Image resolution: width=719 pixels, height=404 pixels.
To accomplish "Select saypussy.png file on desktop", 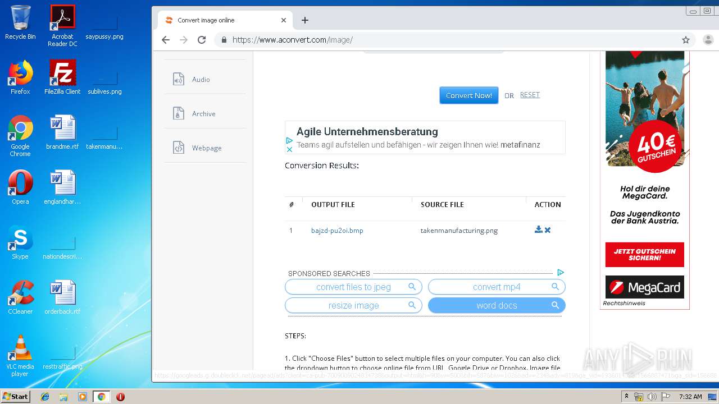I will click(x=104, y=26).
